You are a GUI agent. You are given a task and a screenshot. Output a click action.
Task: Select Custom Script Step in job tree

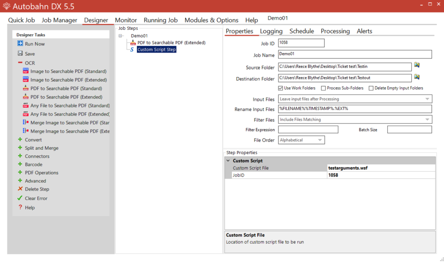tap(157, 50)
